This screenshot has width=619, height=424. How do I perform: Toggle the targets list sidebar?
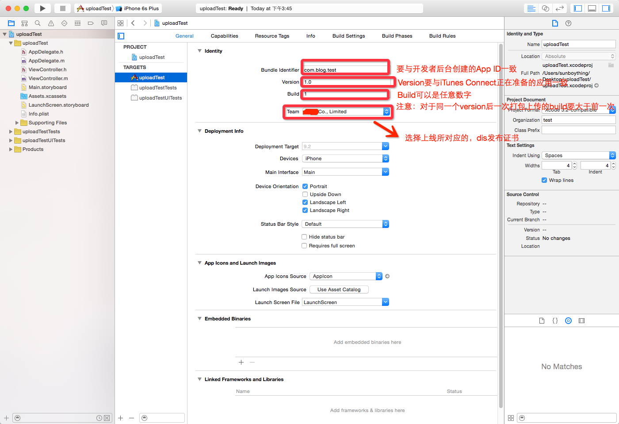click(x=121, y=36)
